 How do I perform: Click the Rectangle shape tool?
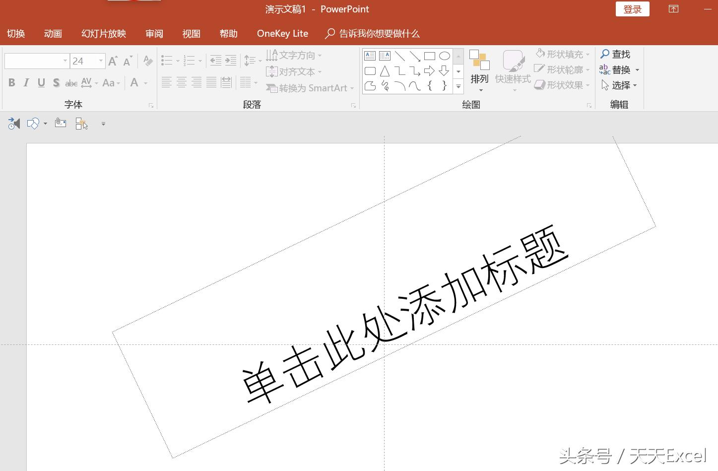(x=430, y=56)
